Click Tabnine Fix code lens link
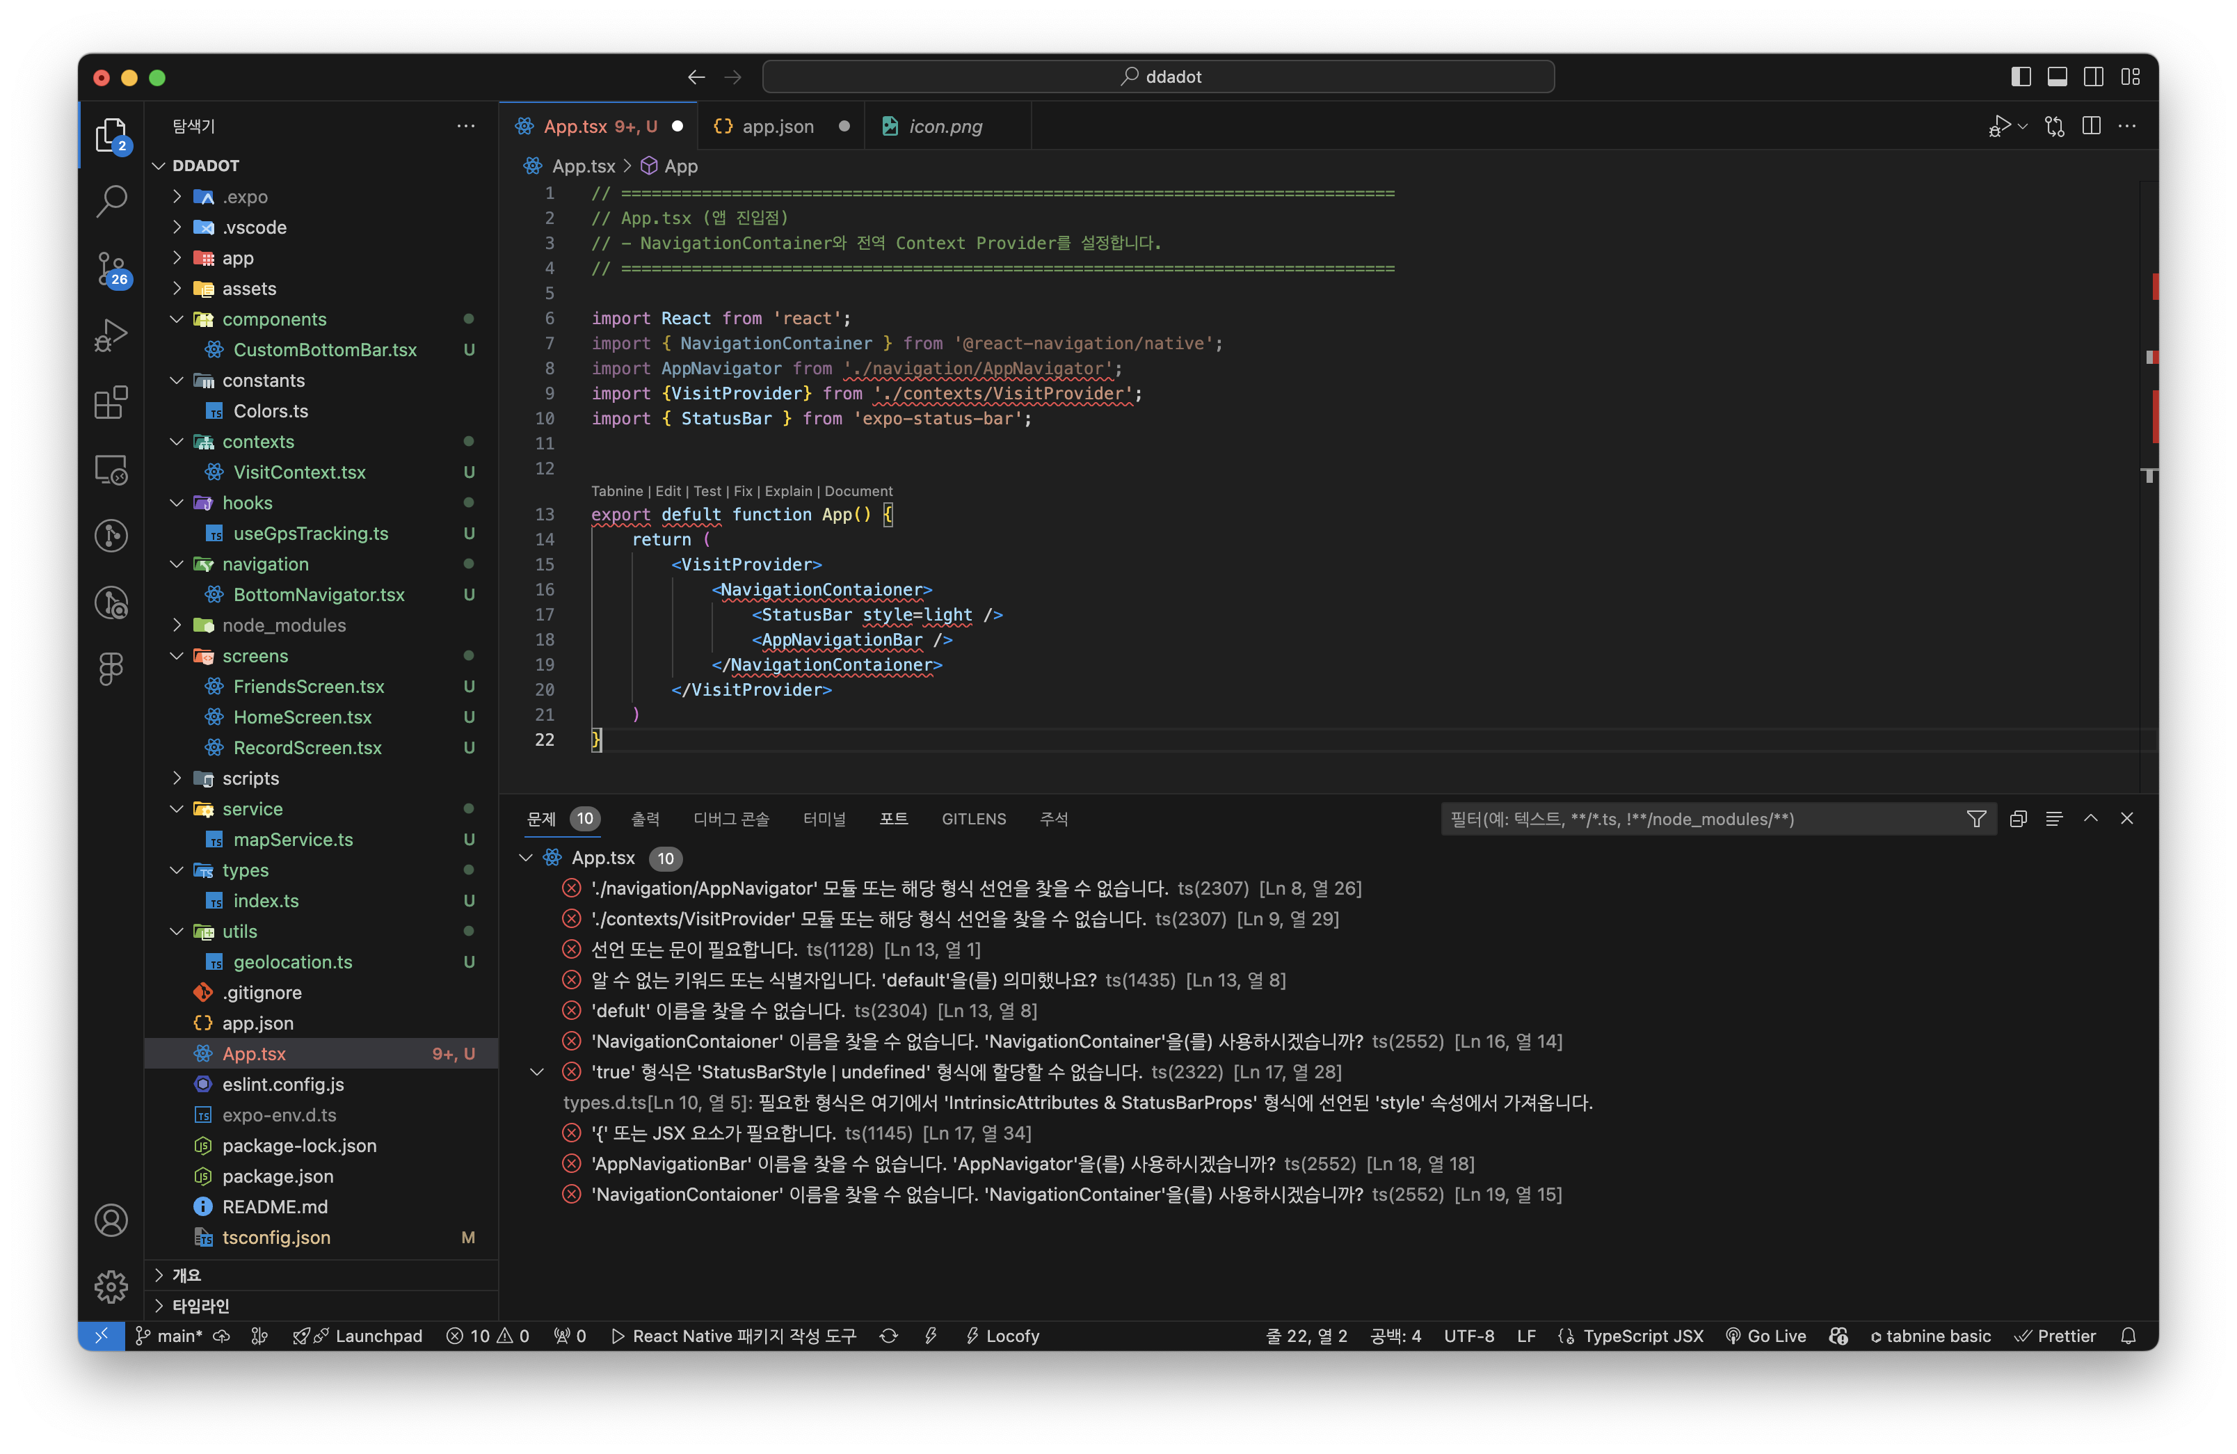The height and width of the screenshot is (1454, 2237). coord(742,490)
